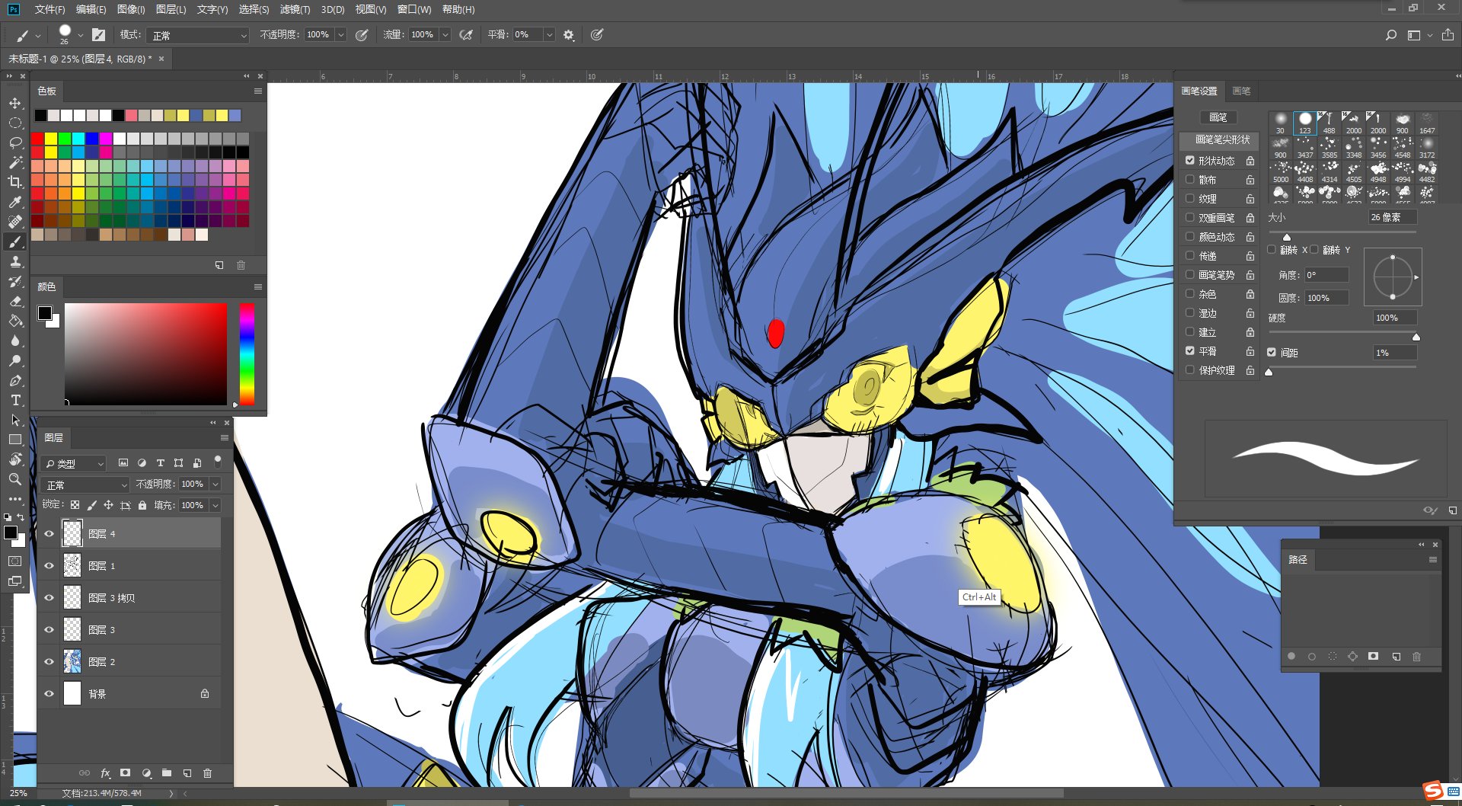
Task: Load path as selection in Paths panel
Action: click(1333, 656)
